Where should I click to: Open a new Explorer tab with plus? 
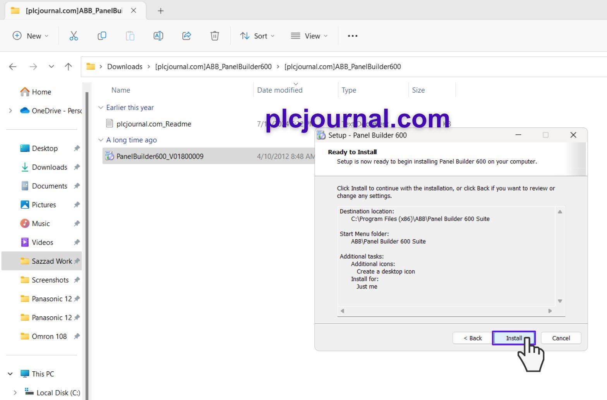click(x=161, y=11)
